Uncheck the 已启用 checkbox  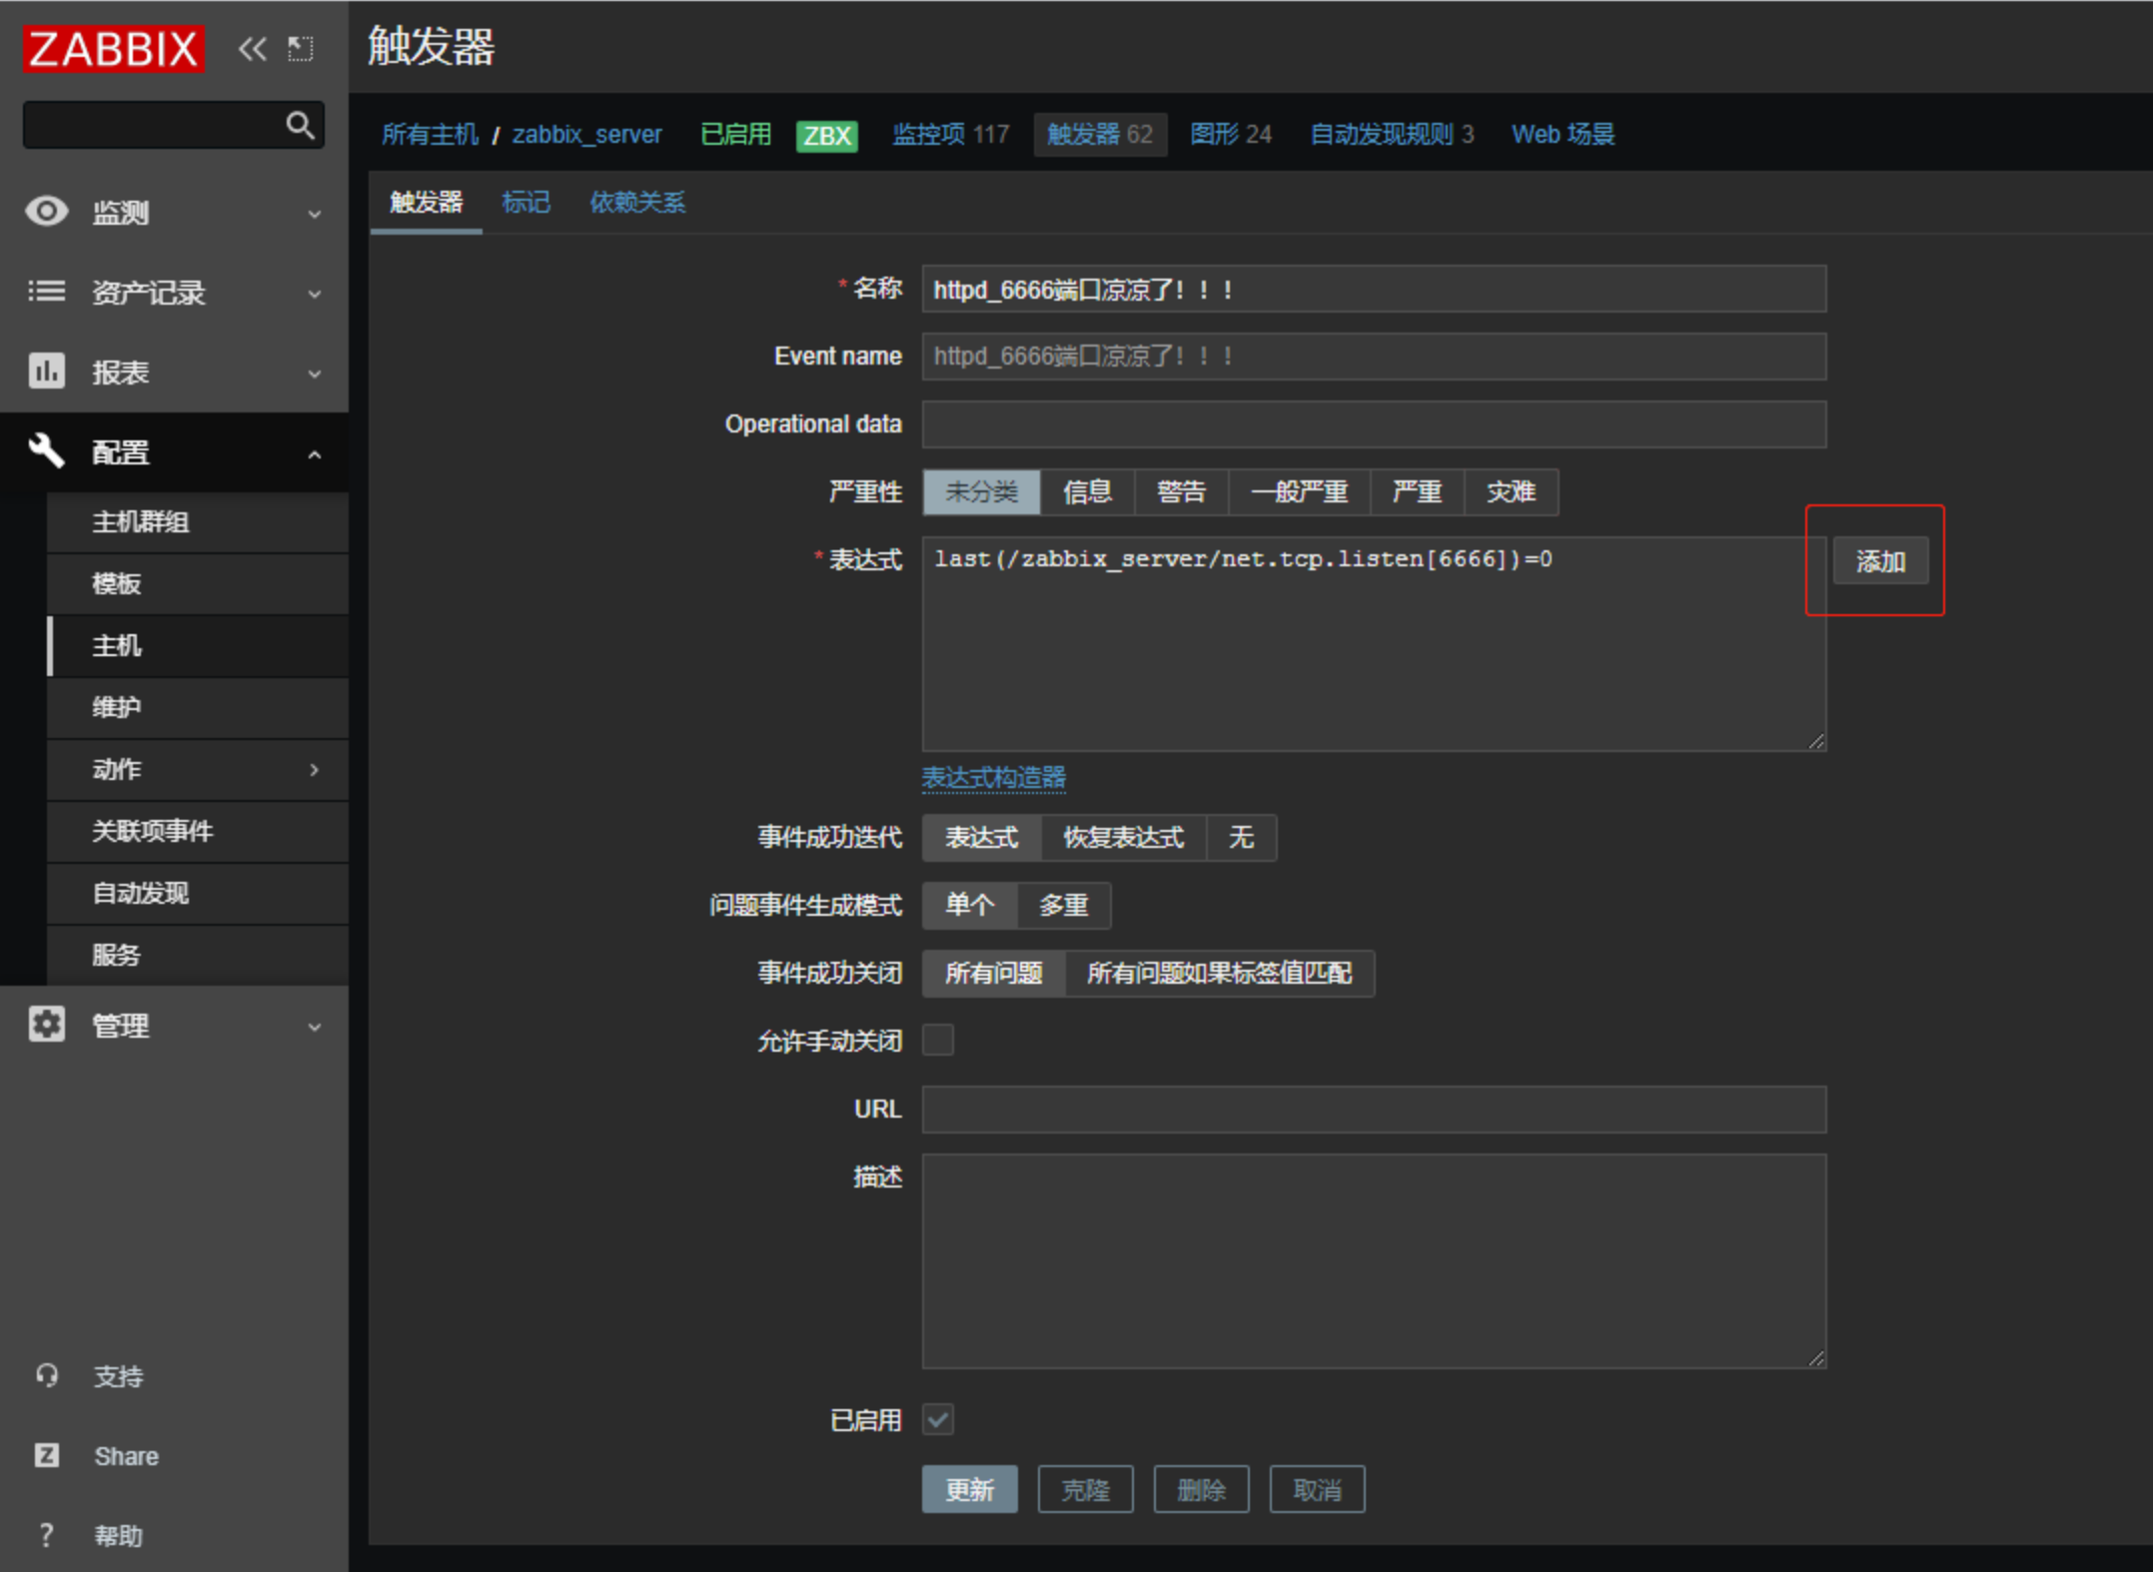[937, 1419]
